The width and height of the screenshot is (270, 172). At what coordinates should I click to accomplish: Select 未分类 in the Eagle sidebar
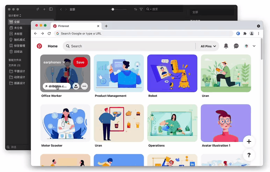point(18,28)
